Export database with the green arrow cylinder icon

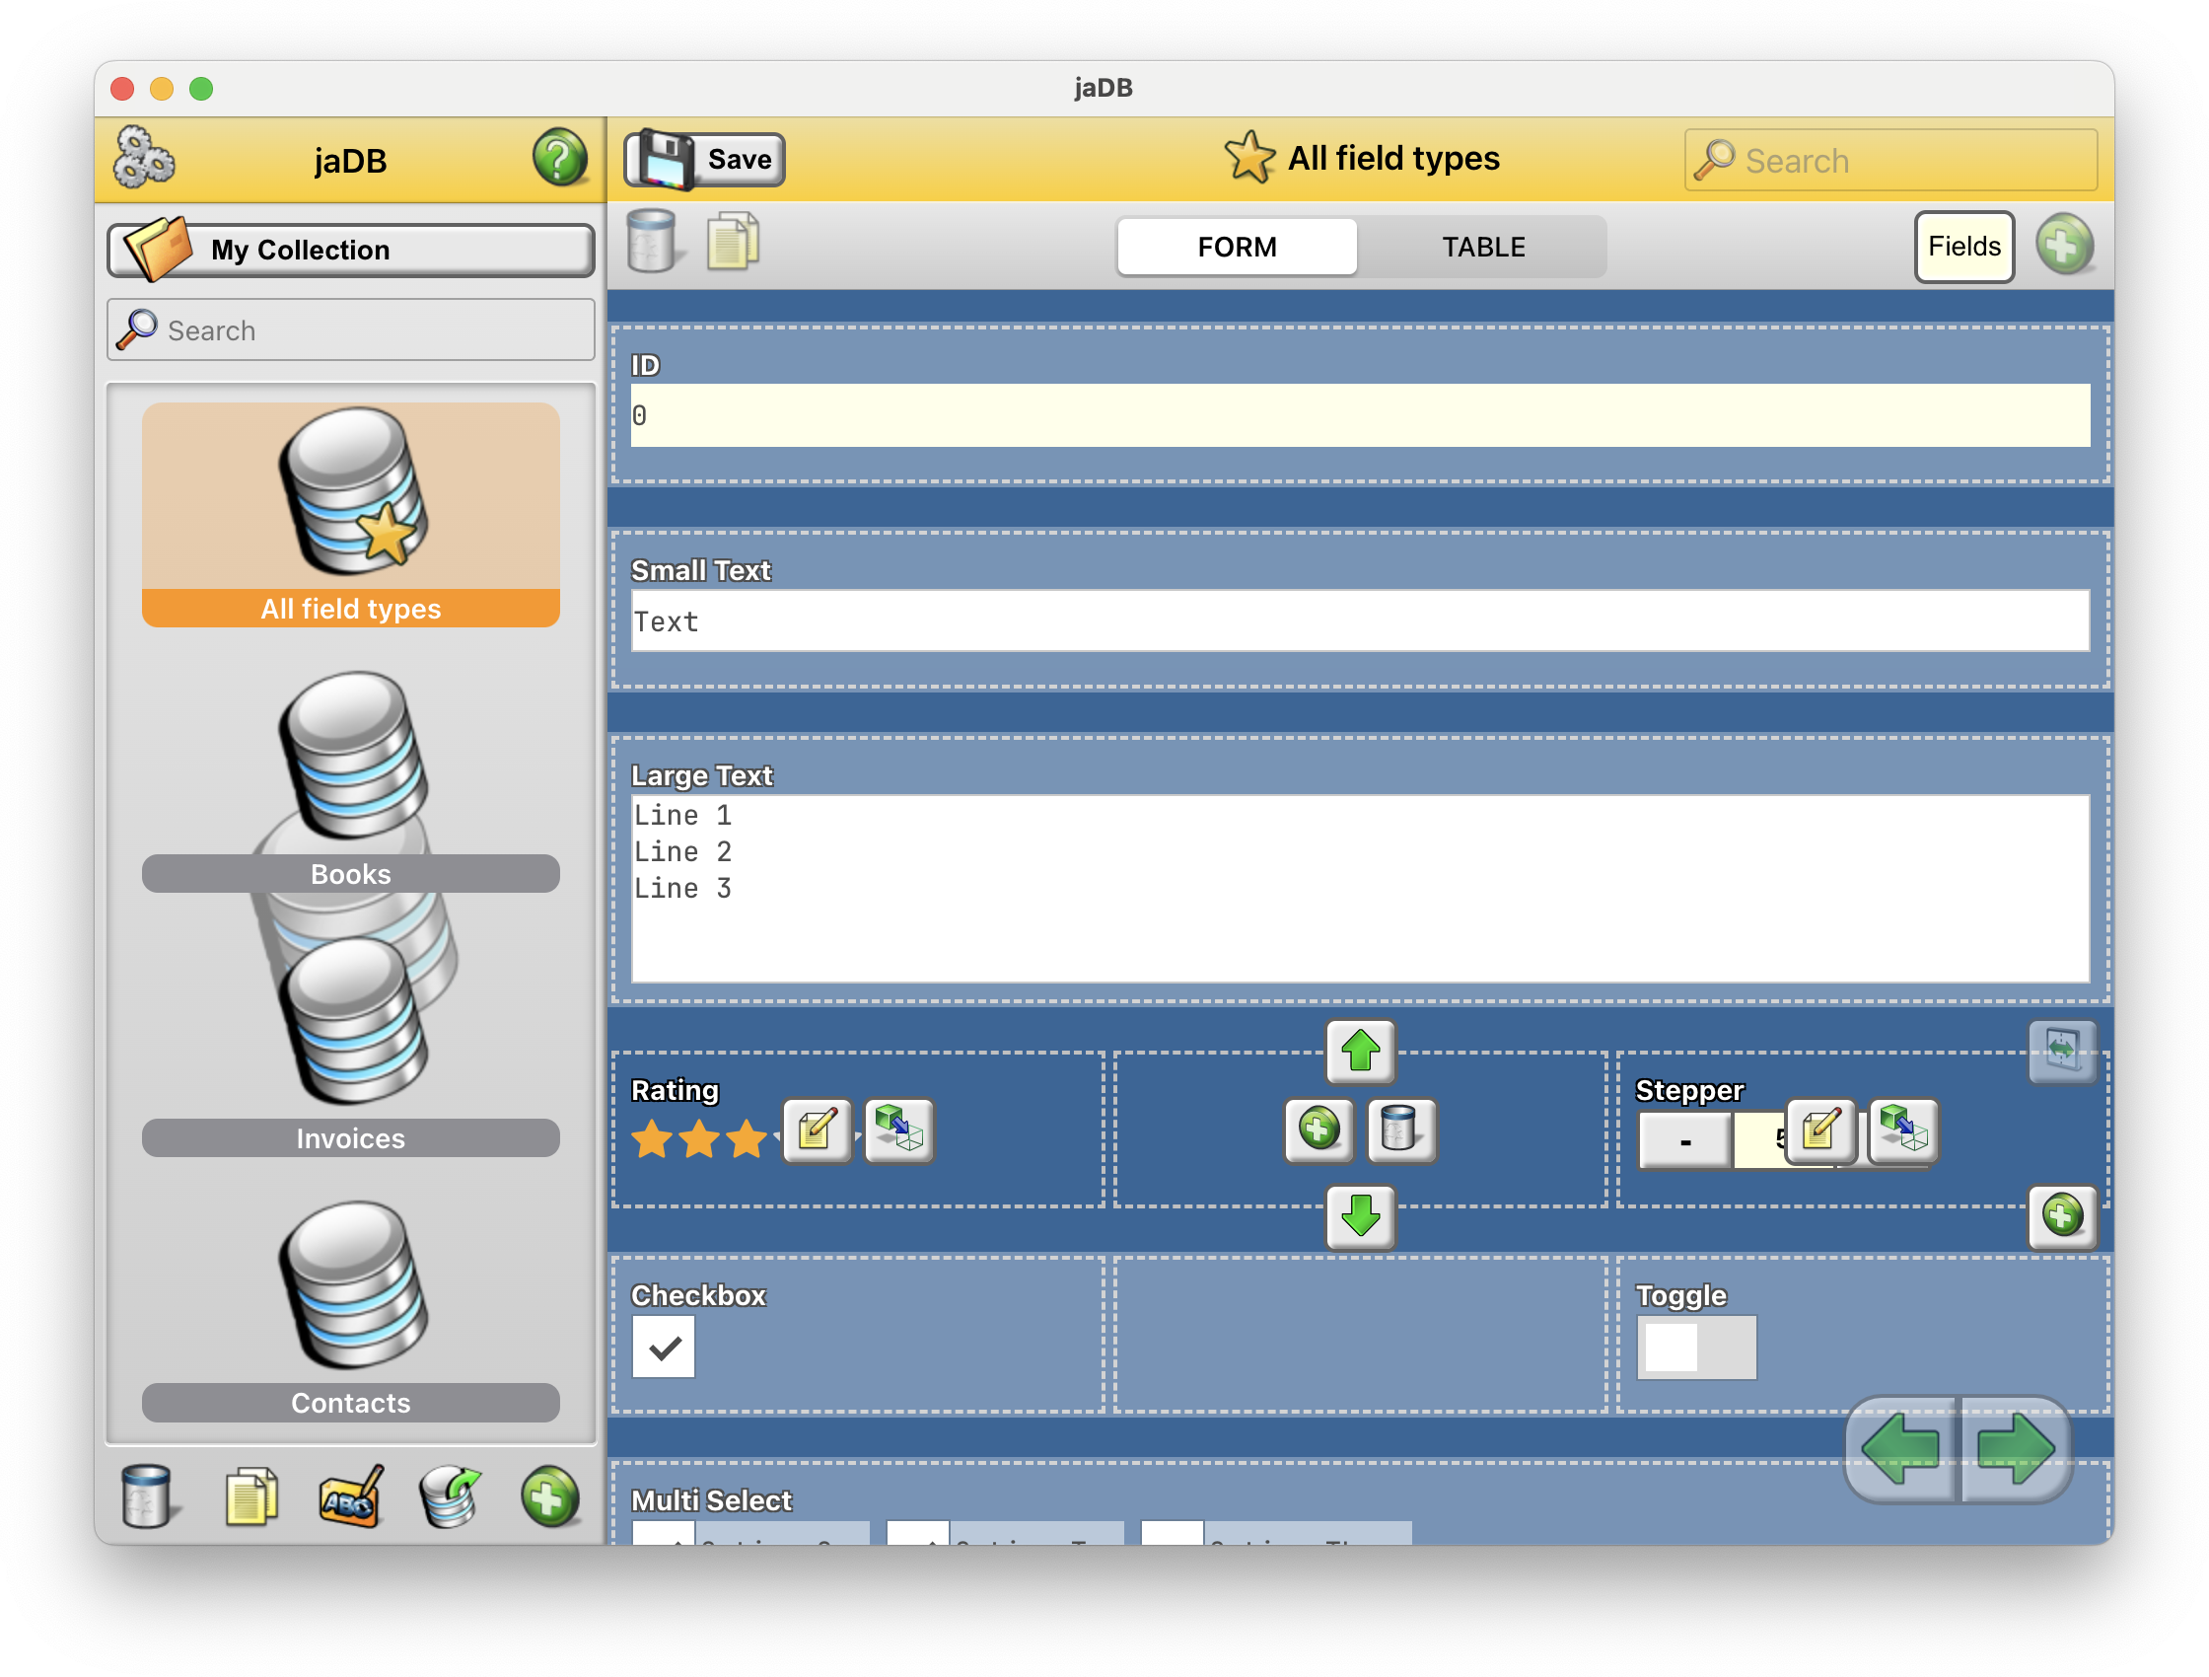pos(450,1495)
